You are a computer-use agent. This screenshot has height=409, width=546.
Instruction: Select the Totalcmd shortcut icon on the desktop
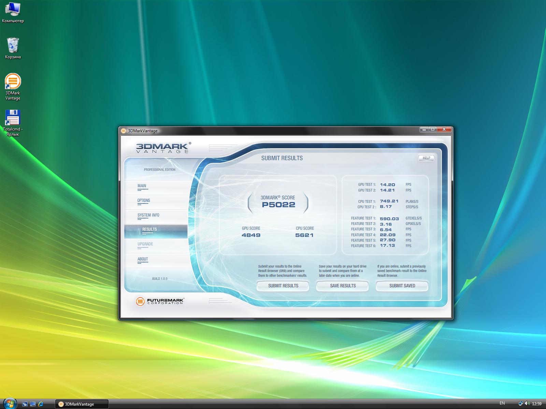pos(13,118)
